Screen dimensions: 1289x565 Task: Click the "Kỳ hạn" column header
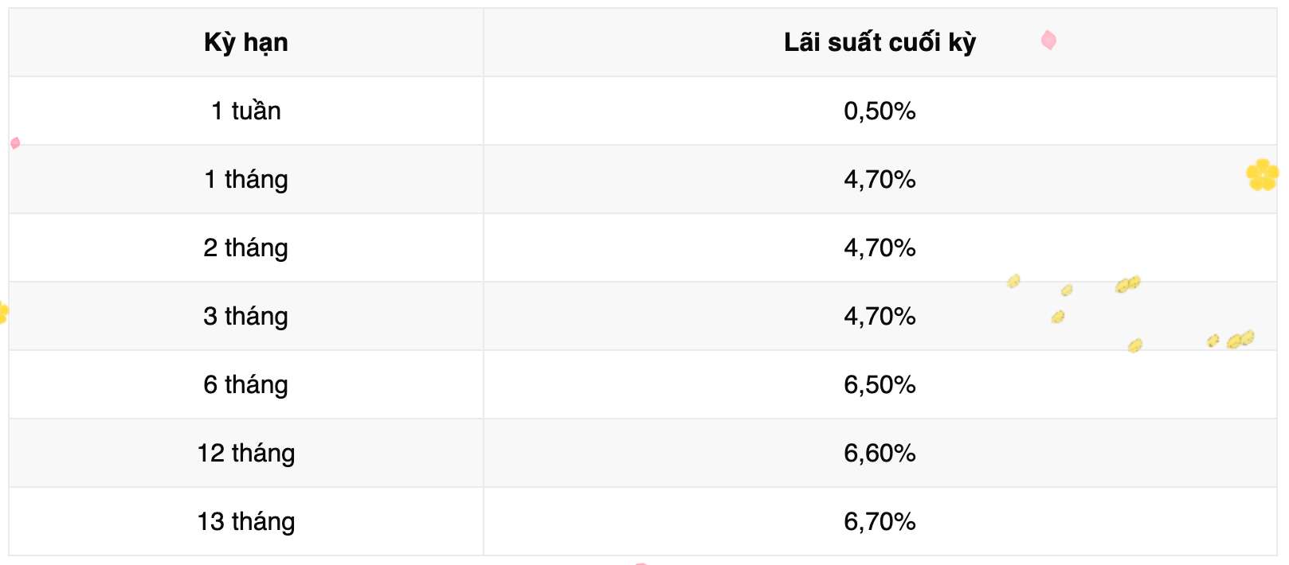[245, 43]
